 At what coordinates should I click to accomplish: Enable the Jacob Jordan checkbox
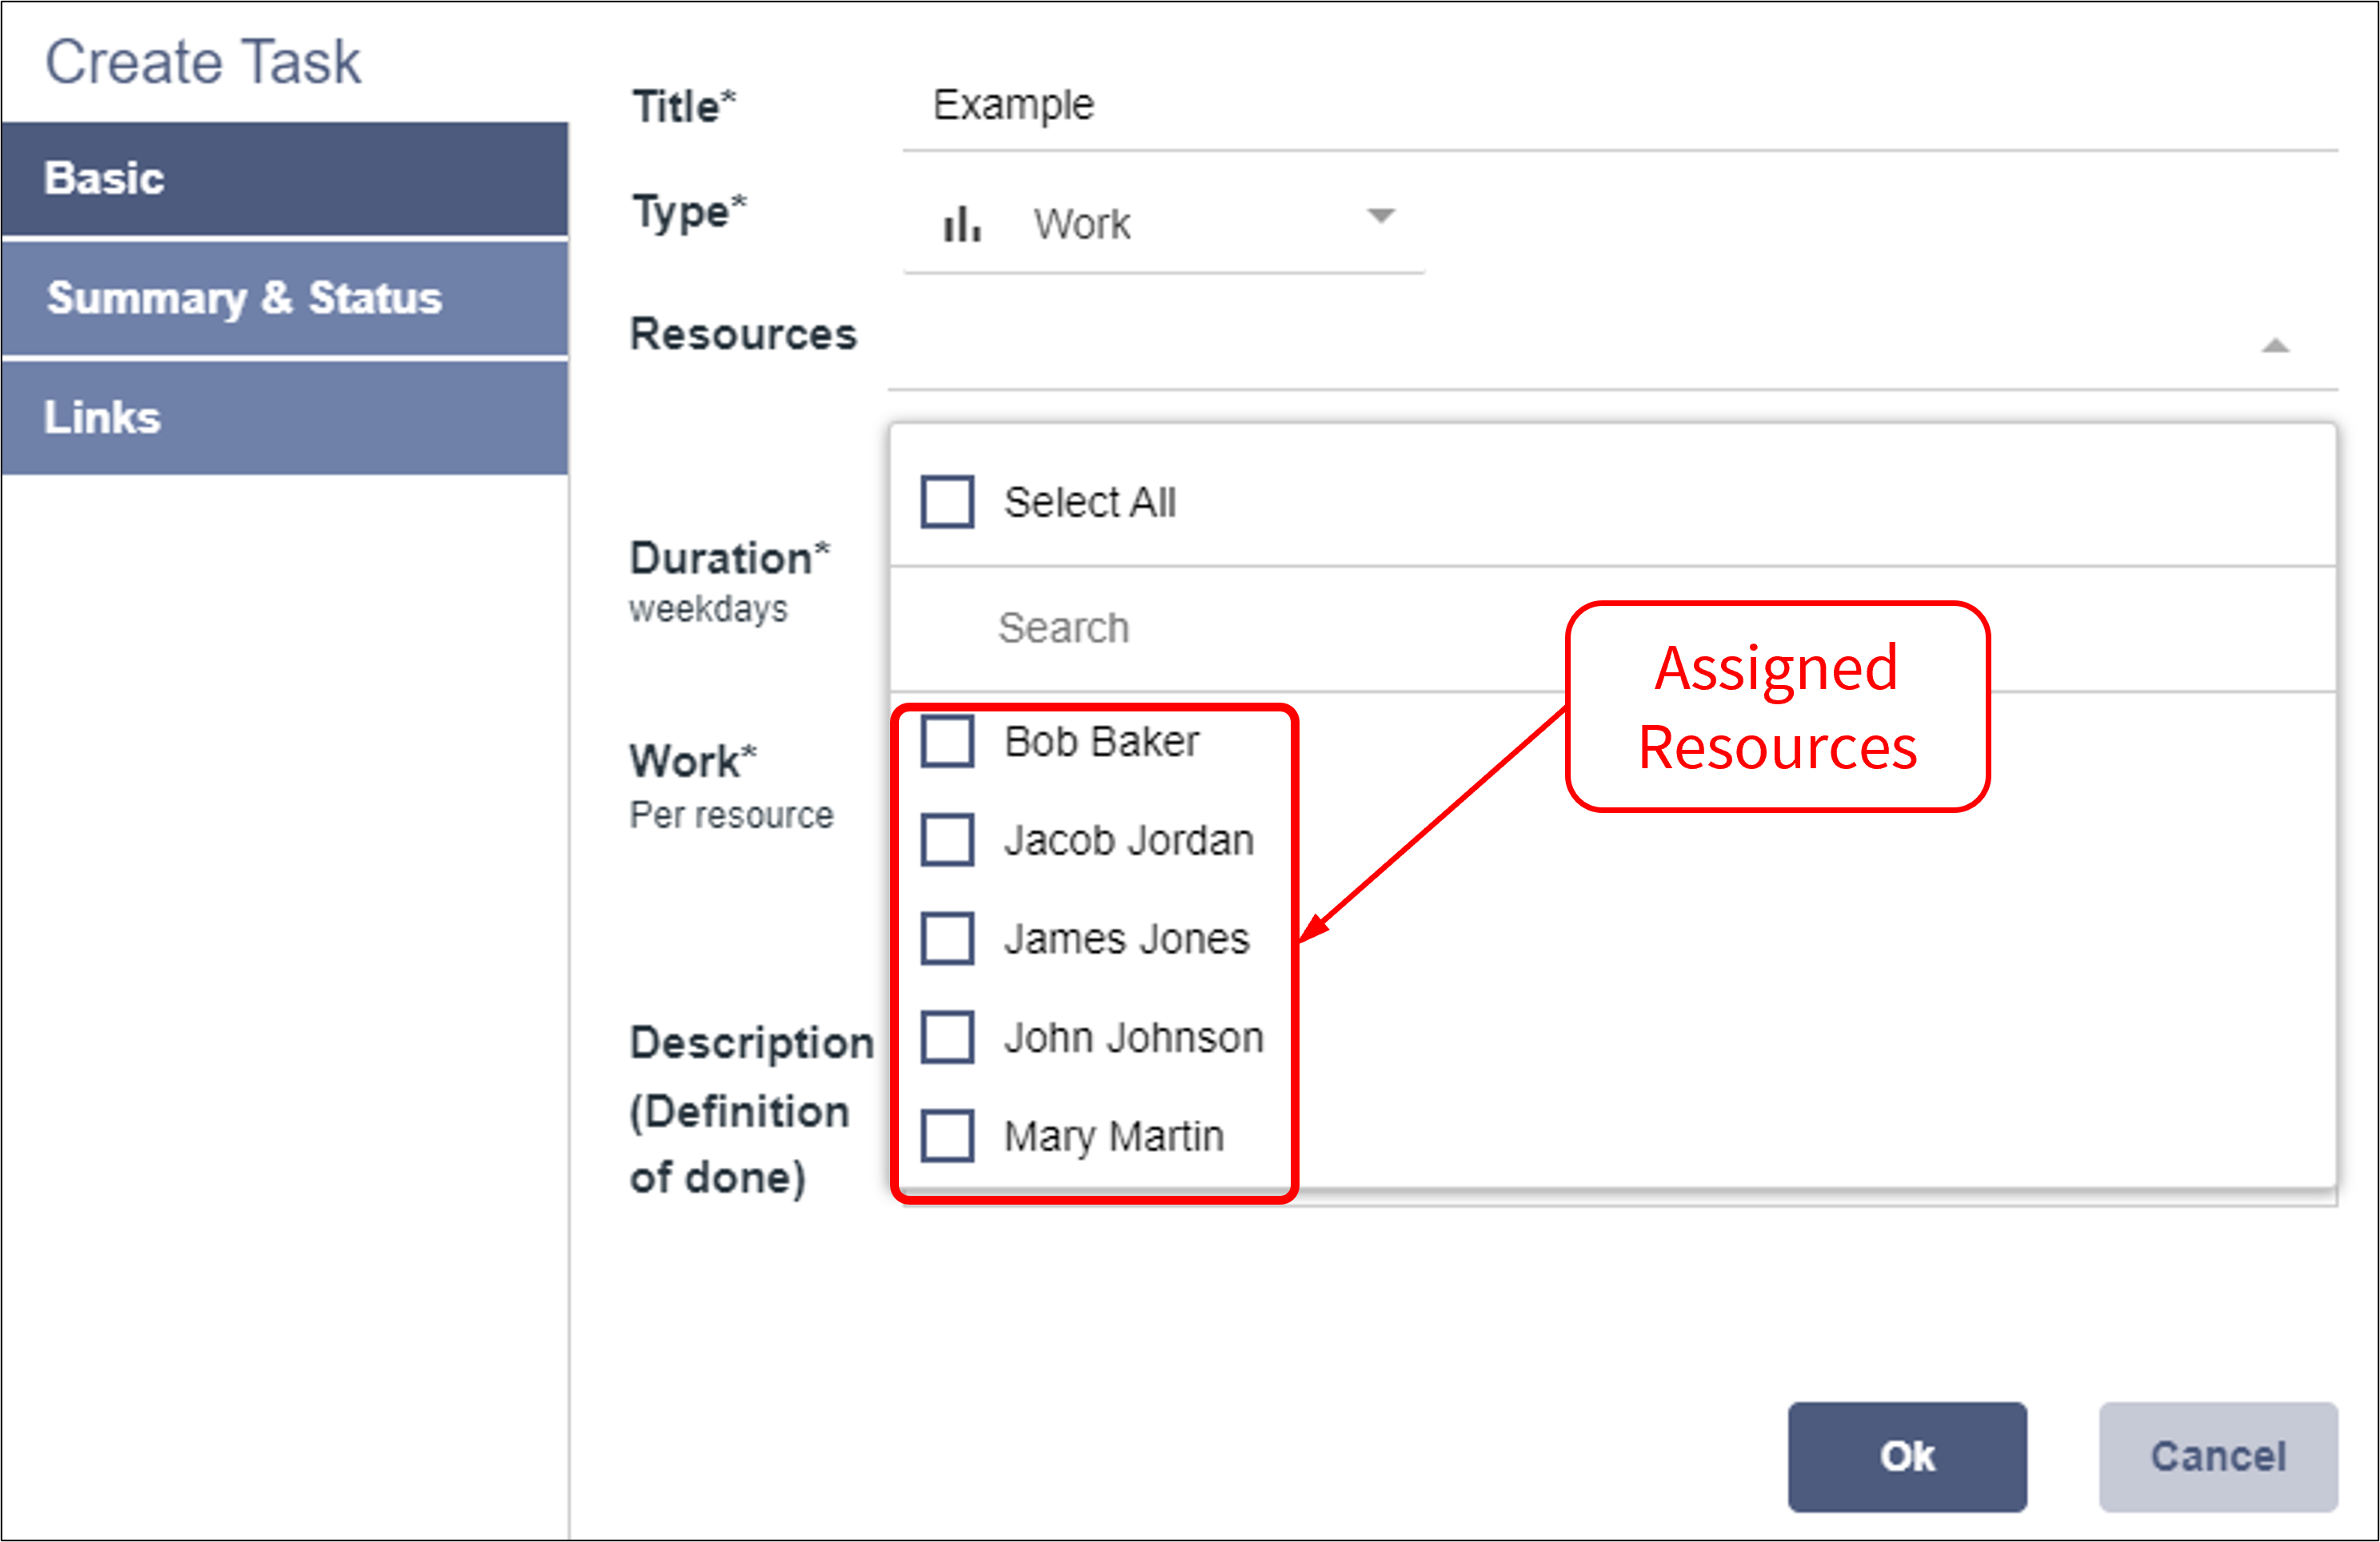(947, 839)
